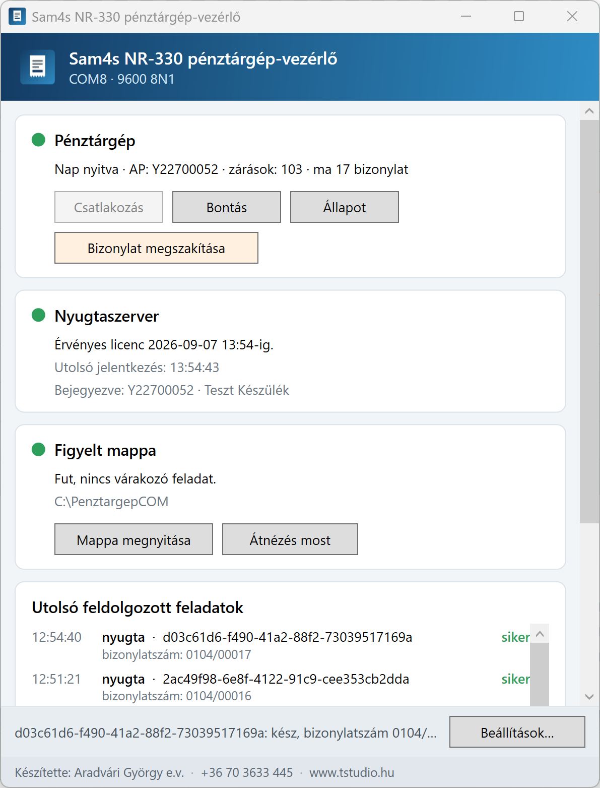Click the Érvényes licenc 2026-09-07 line
The image size is (600, 788).
[164, 345]
